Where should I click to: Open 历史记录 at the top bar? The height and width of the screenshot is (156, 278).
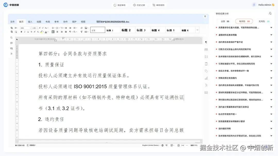pos(140,5)
